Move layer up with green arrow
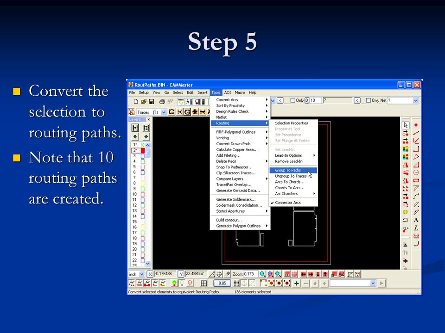This screenshot has width=445, height=333. tap(146, 137)
